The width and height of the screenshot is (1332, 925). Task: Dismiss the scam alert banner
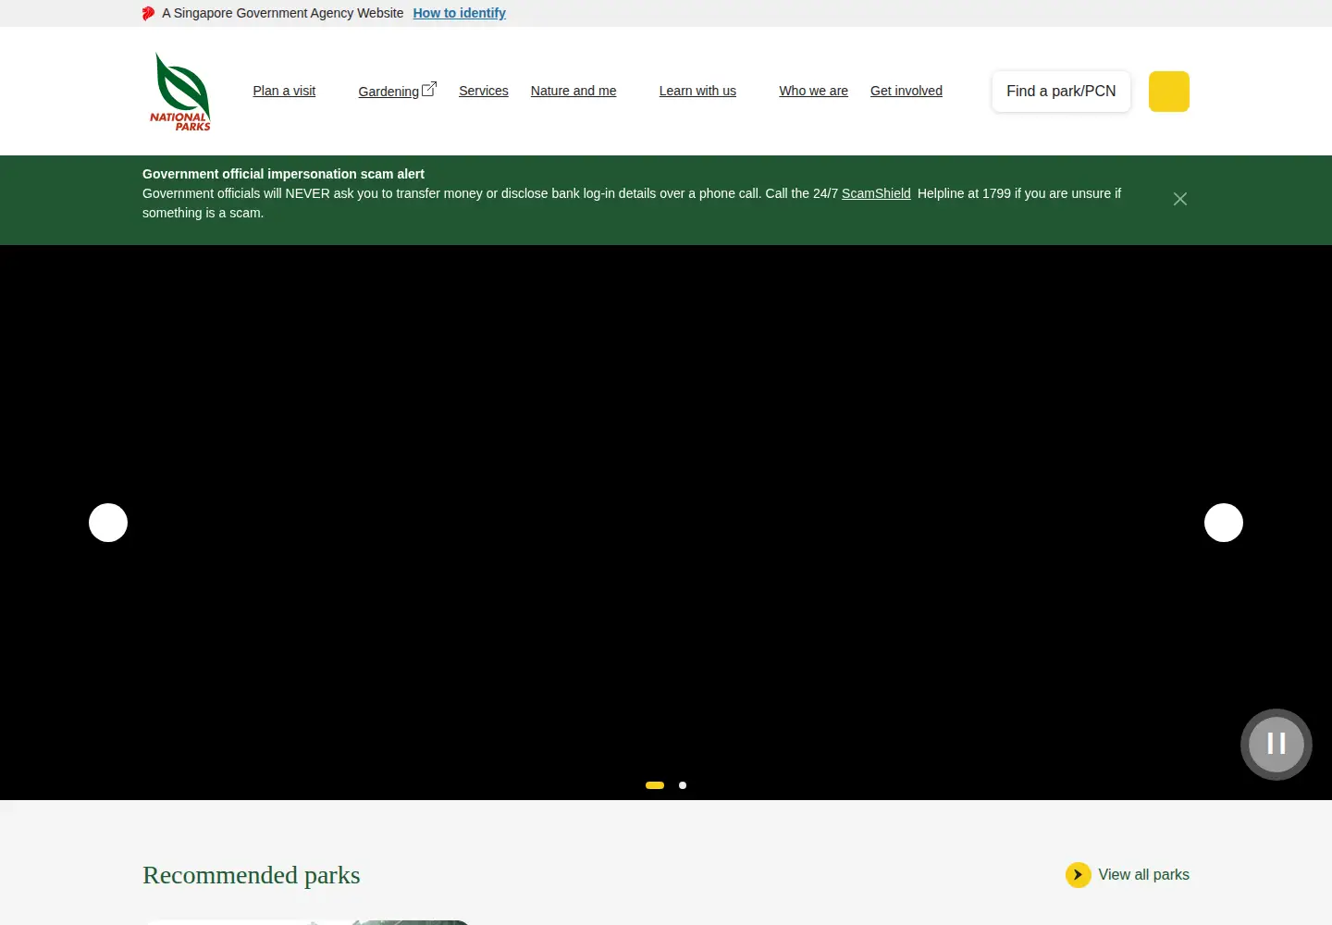(x=1180, y=199)
